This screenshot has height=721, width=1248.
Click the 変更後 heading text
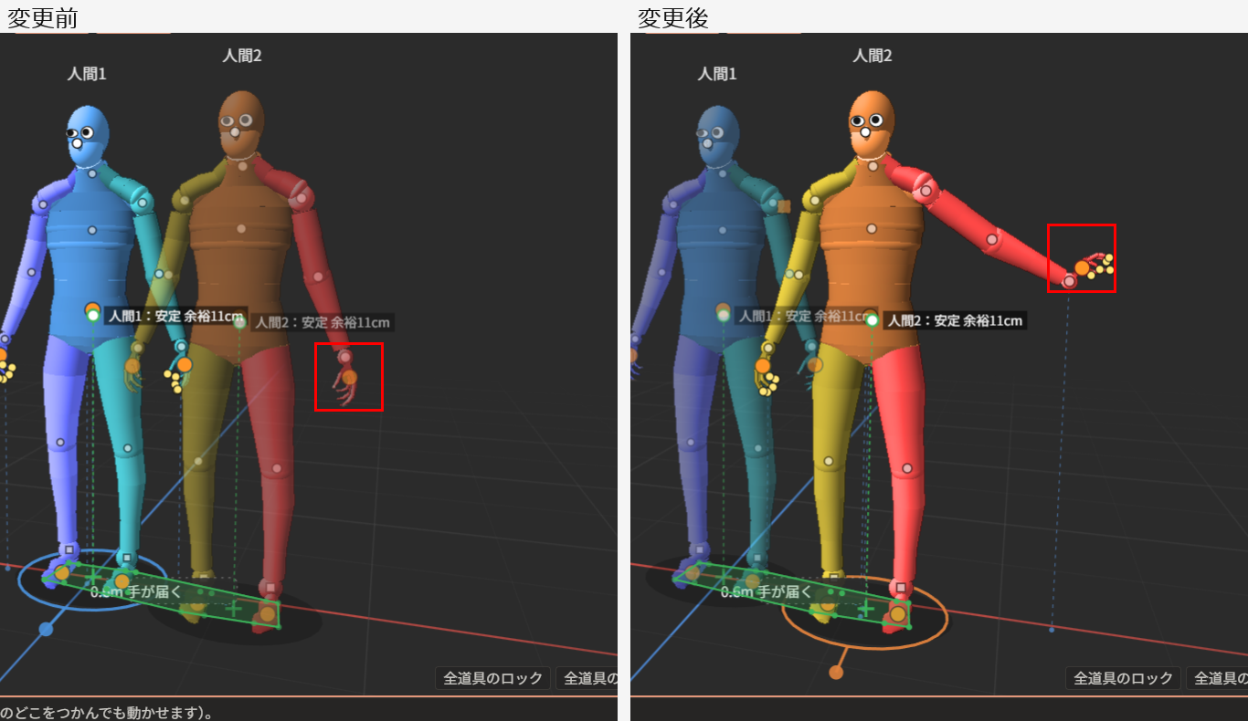672,17
